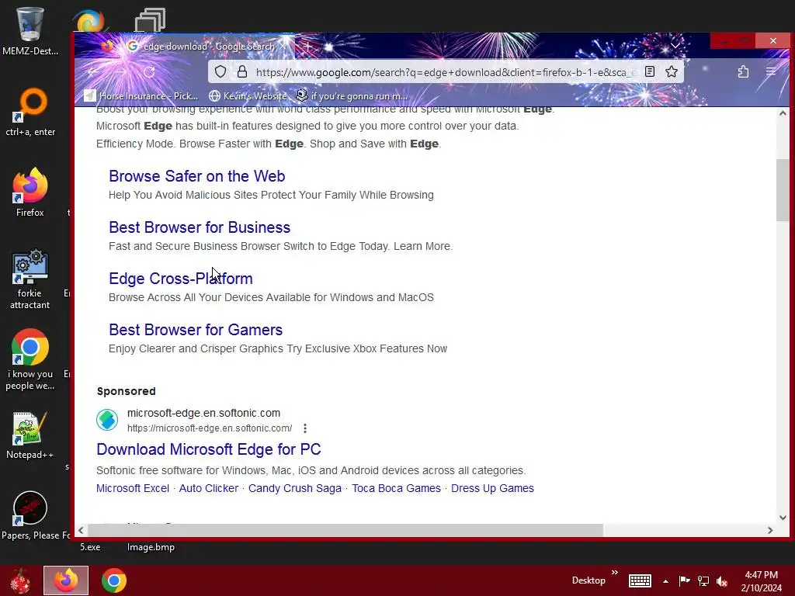Select the 'ctrl+a, enter' desktop shortcut

(x=30, y=113)
